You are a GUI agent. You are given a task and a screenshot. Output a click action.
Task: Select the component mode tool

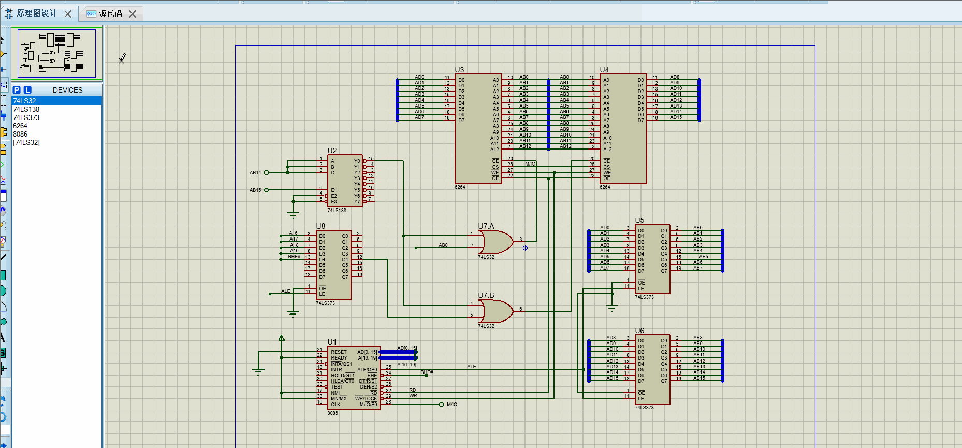coord(3,54)
